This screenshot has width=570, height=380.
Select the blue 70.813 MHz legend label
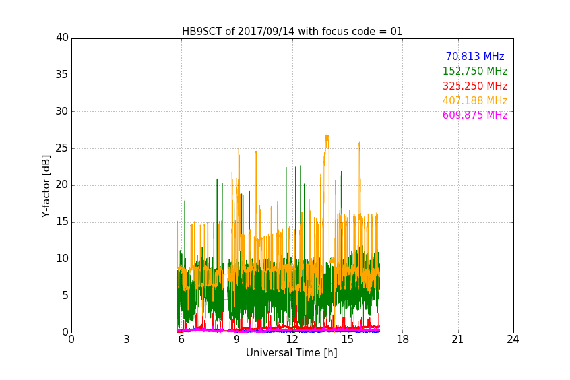(x=475, y=56)
